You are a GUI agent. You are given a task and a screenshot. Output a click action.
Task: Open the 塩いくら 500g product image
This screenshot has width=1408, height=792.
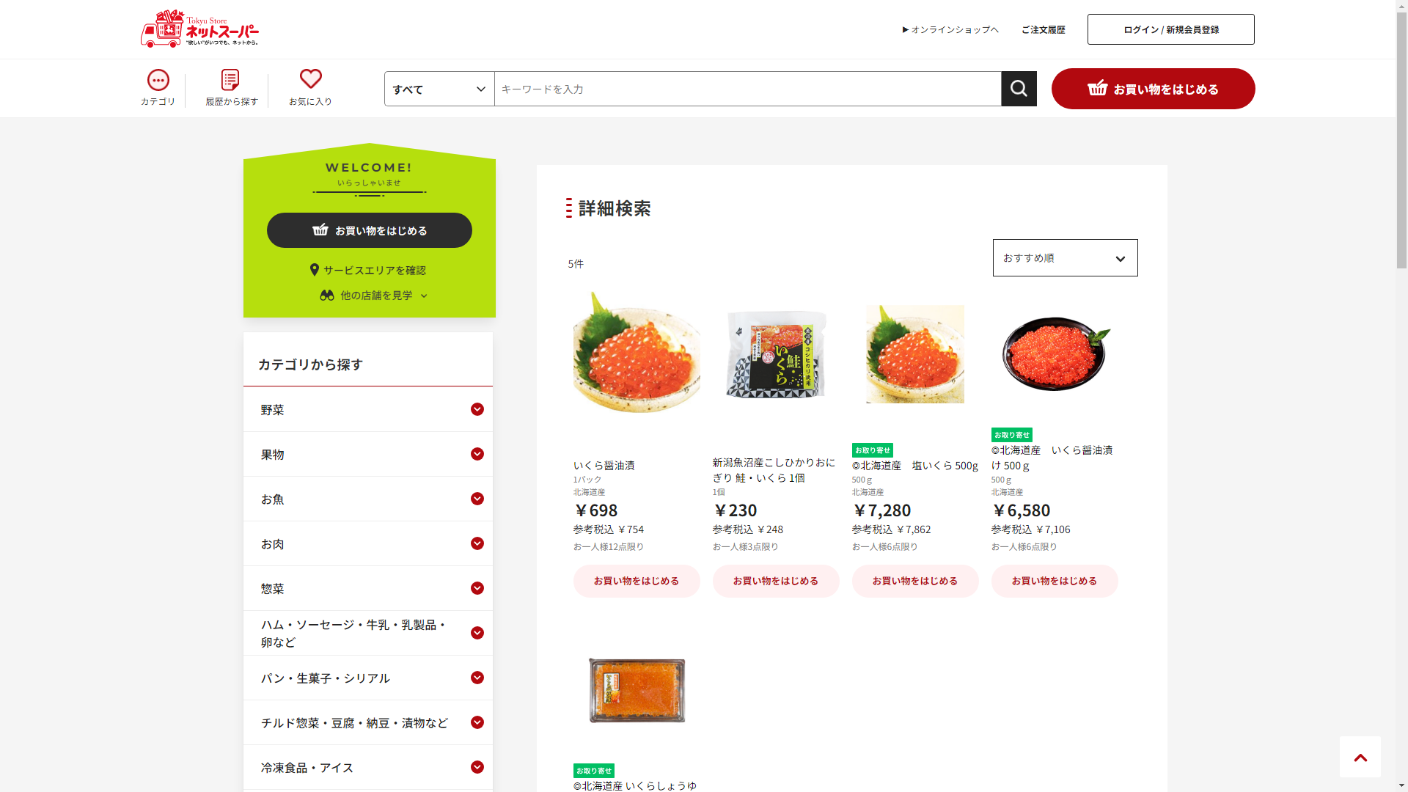click(915, 354)
